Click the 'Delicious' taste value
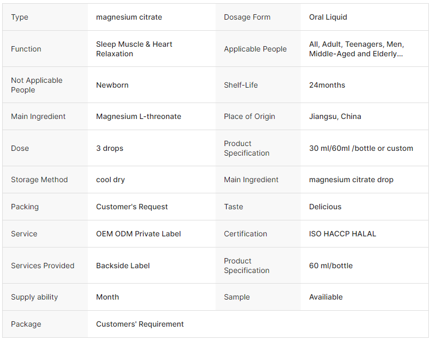The image size is (431, 341). click(325, 207)
